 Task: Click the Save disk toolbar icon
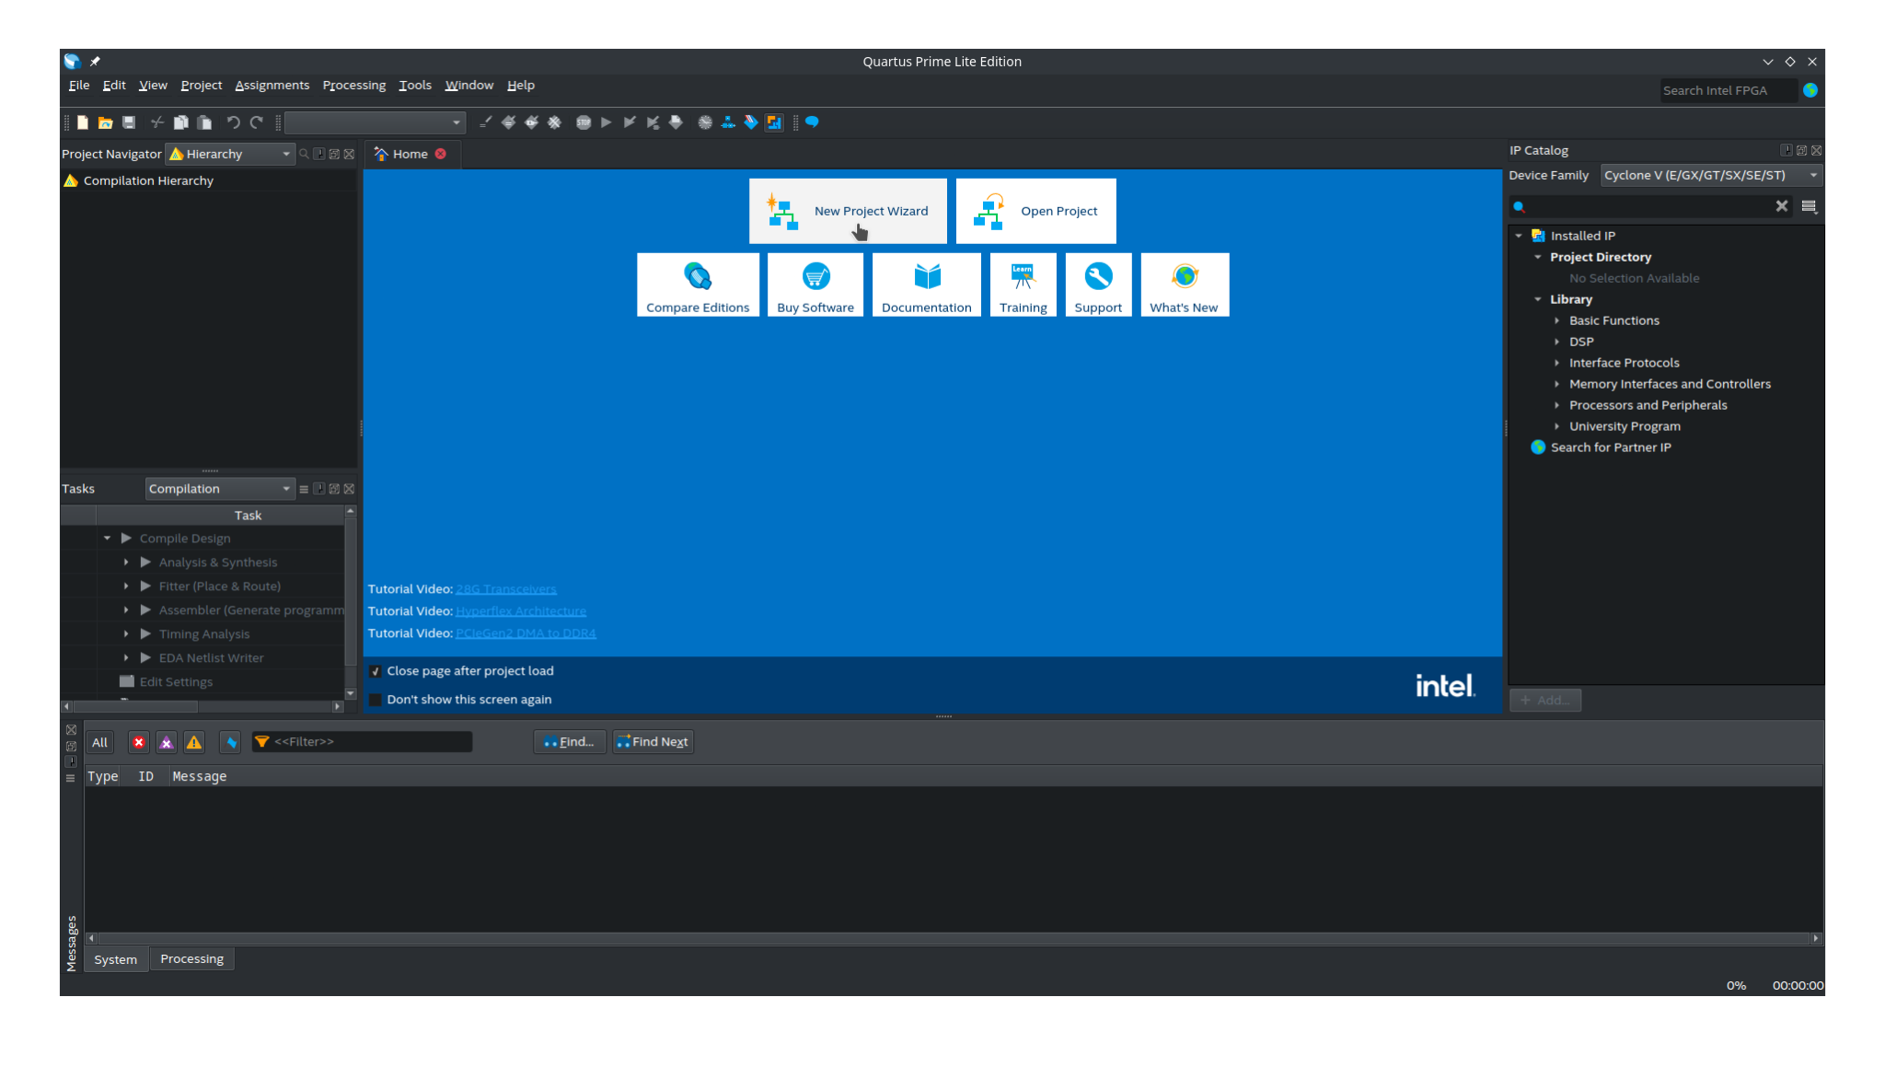129,122
